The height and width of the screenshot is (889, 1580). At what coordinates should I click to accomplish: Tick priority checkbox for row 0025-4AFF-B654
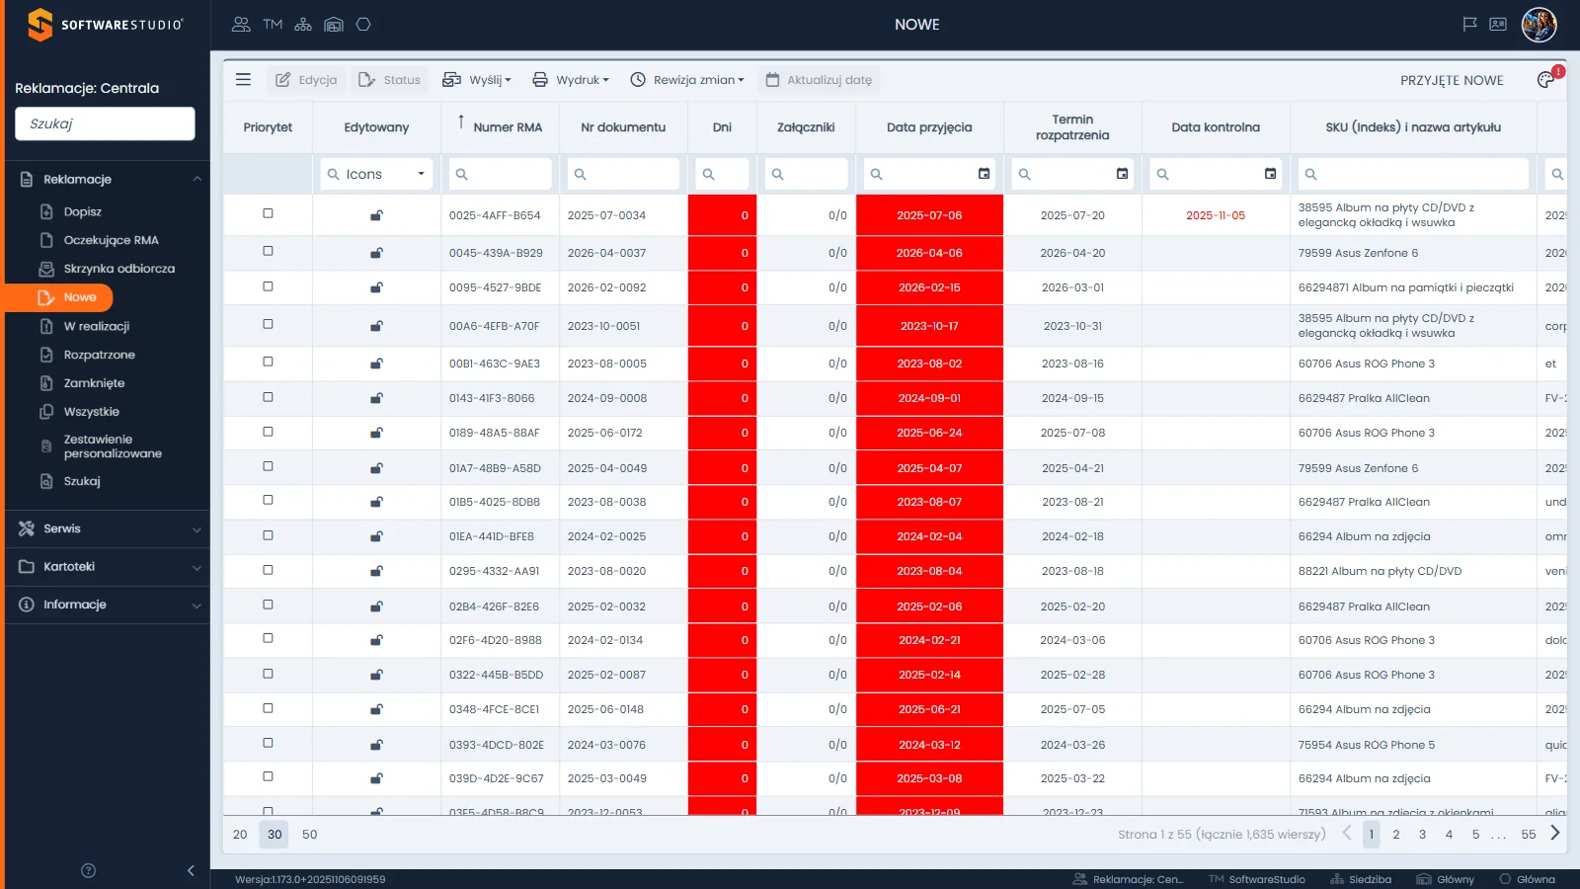(x=268, y=213)
